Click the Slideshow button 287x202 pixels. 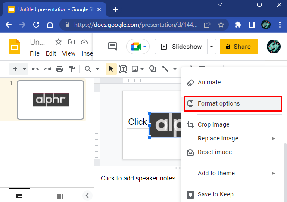point(181,47)
